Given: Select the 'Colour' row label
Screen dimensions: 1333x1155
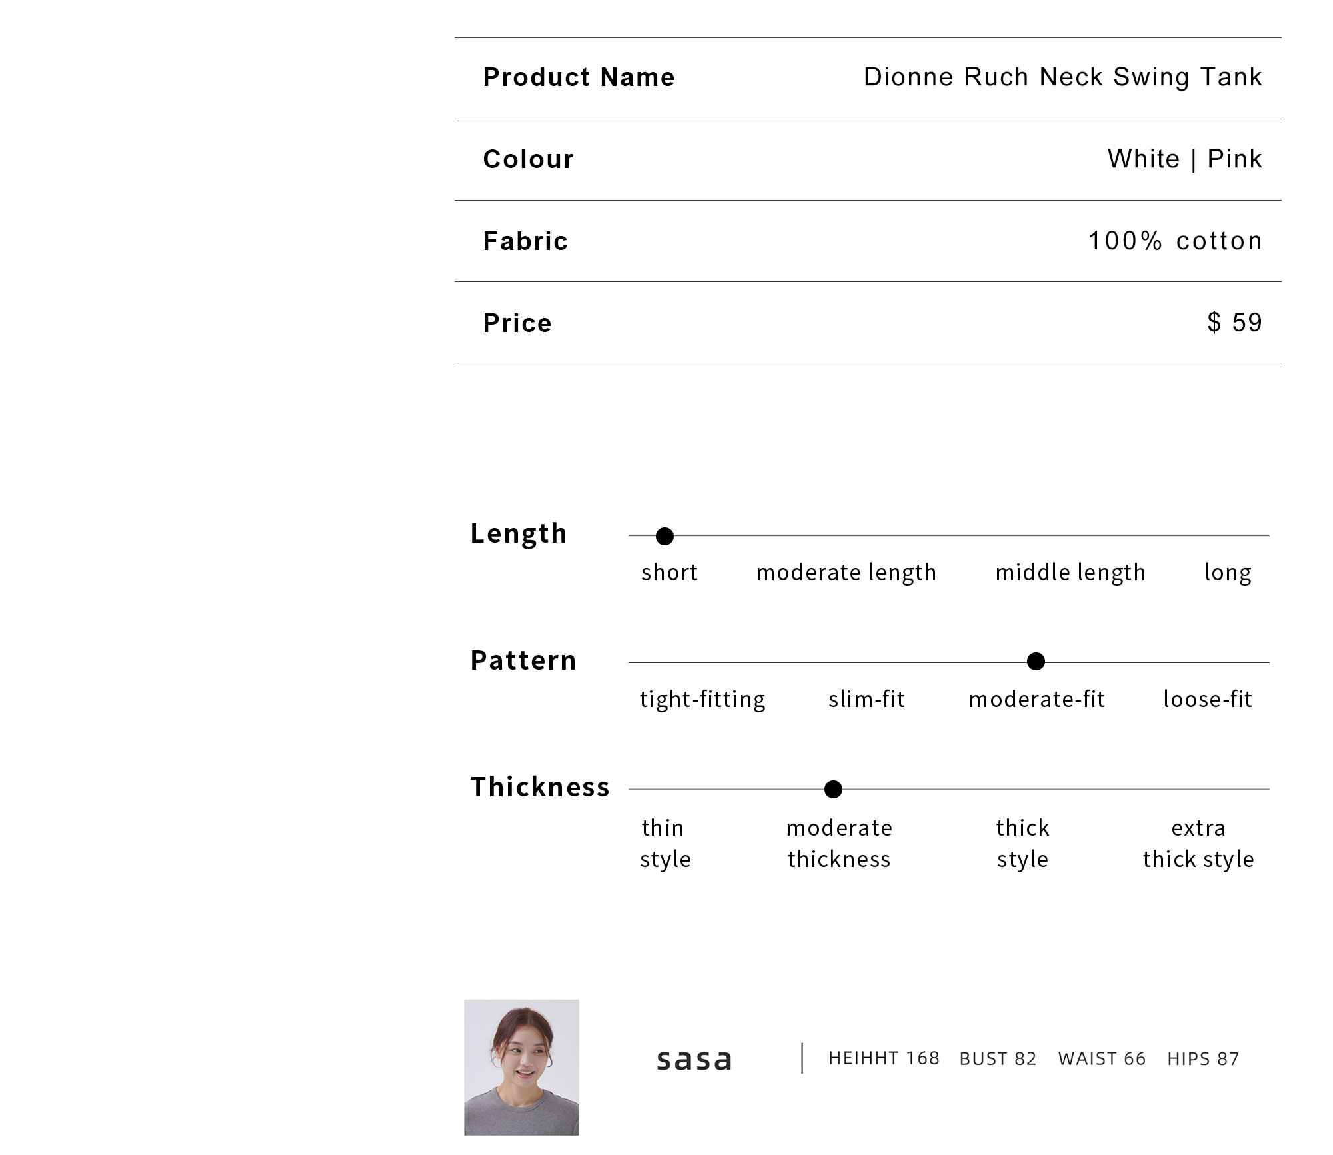Looking at the screenshot, I should pyautogui.click(x=528, y=159).
